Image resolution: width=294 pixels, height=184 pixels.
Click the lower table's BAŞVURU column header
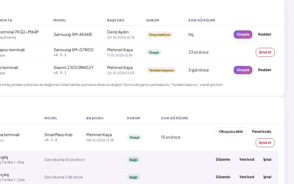[x=95, y=118]
